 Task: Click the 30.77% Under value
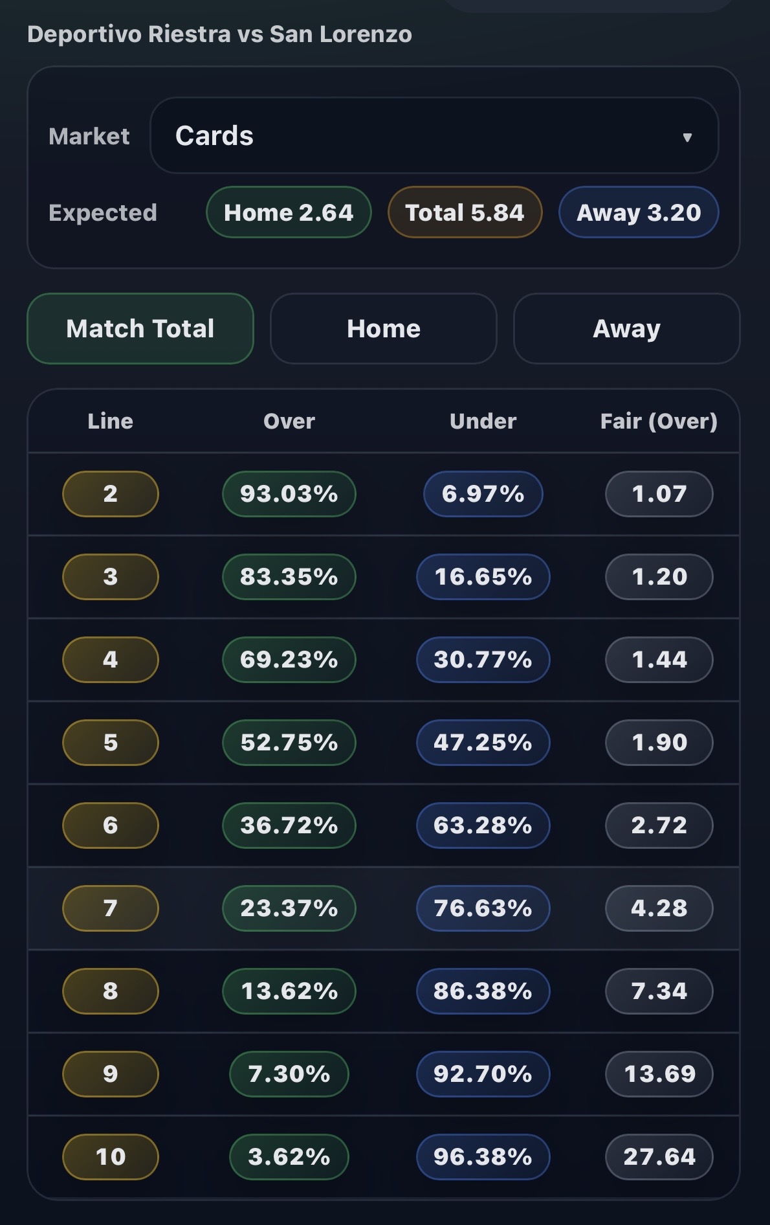pyautogui.click(x=483, y=660)
